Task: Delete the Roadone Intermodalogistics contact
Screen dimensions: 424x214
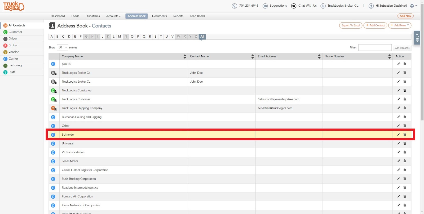Action: click(x=405, y=187)
